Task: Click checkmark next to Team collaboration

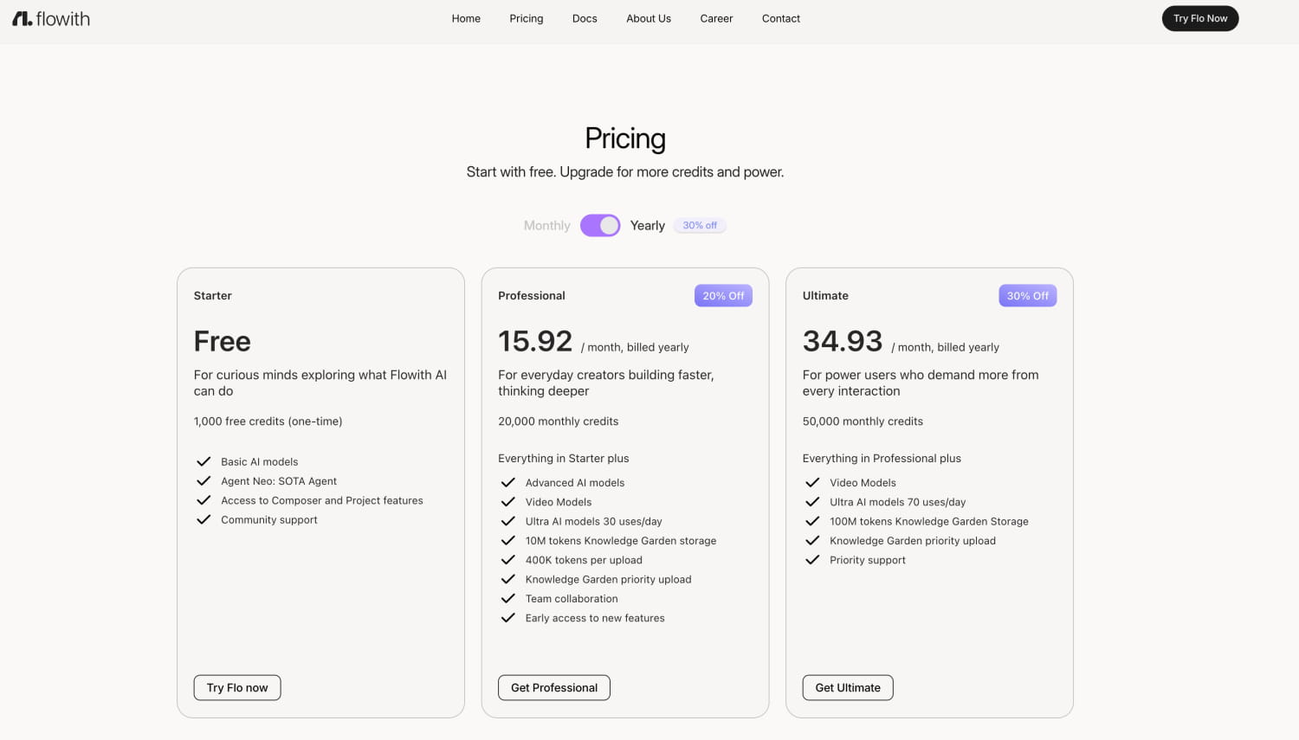Action: coord(508,598)
